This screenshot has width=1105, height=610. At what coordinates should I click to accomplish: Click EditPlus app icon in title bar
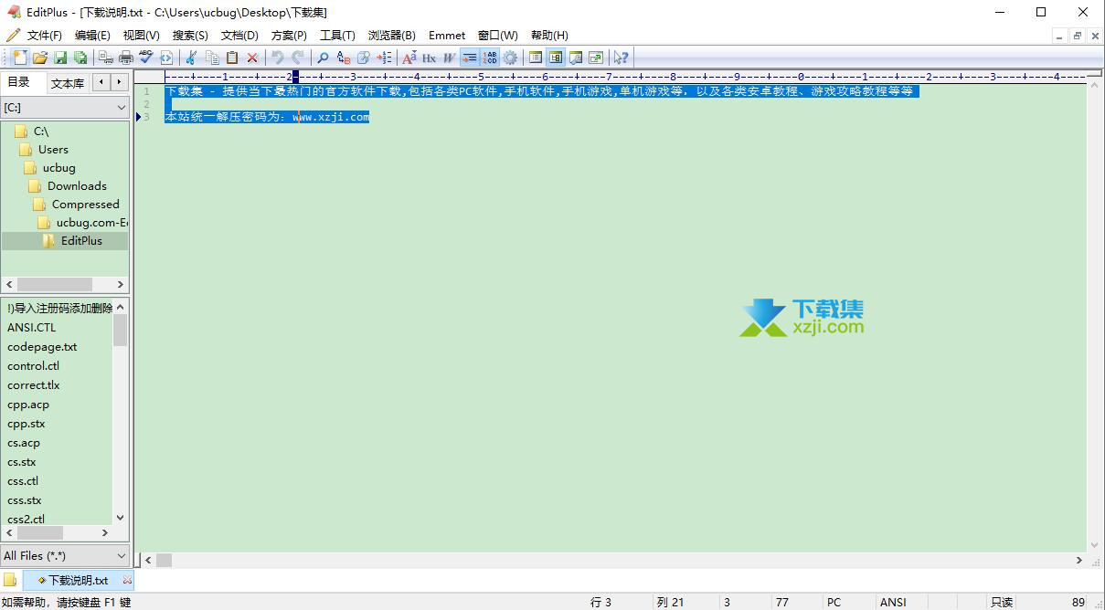13,12
